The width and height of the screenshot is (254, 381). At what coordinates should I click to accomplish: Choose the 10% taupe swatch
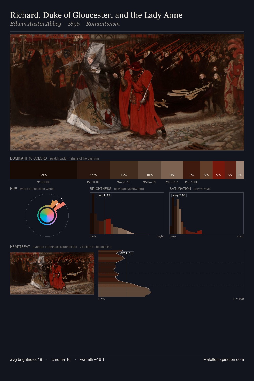point(150,170)
